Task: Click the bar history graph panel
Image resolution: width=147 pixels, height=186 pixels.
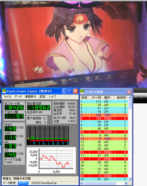Action: tap(48, 135)
